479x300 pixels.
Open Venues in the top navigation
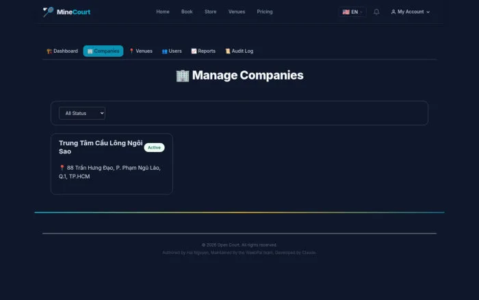(237, 12)
